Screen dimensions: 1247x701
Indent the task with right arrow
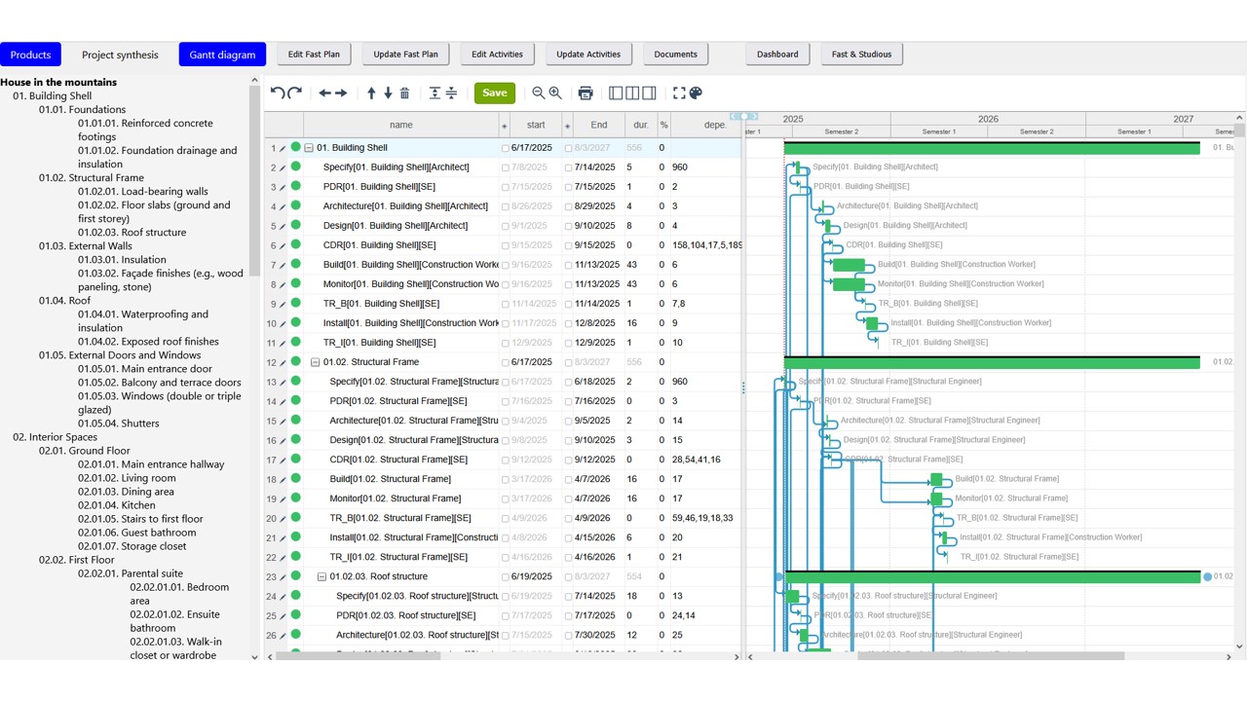pos(341,93)
